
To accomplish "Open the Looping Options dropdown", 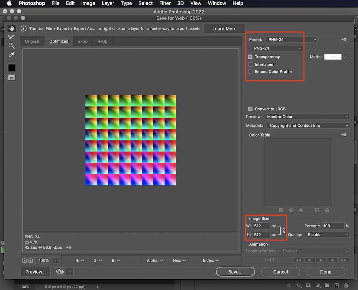I will (x=315, y=251).
